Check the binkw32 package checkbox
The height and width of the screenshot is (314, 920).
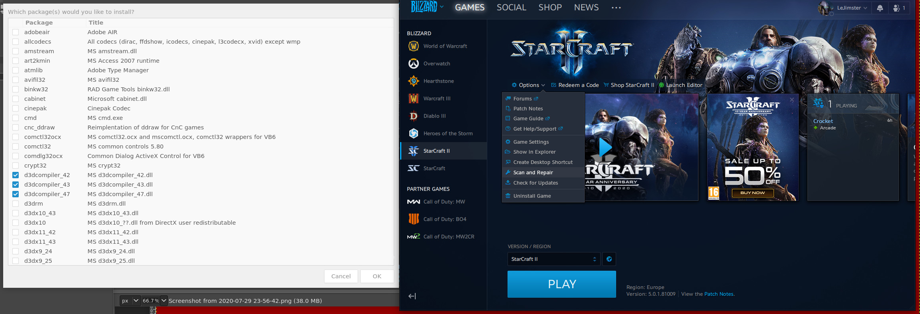16,89
